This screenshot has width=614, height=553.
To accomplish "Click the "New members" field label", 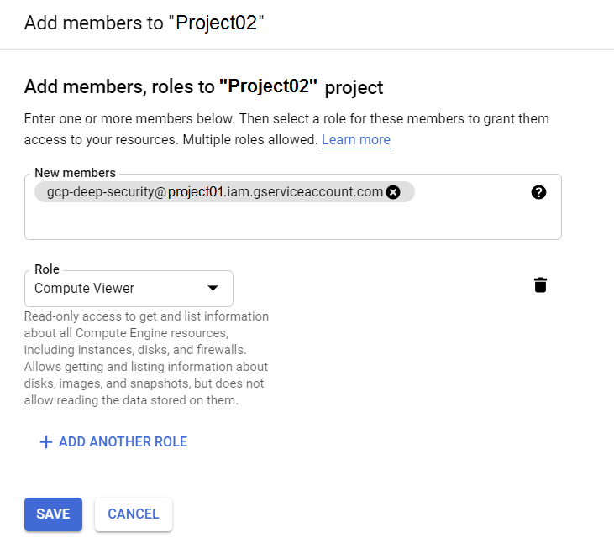I will coord(75,173).
